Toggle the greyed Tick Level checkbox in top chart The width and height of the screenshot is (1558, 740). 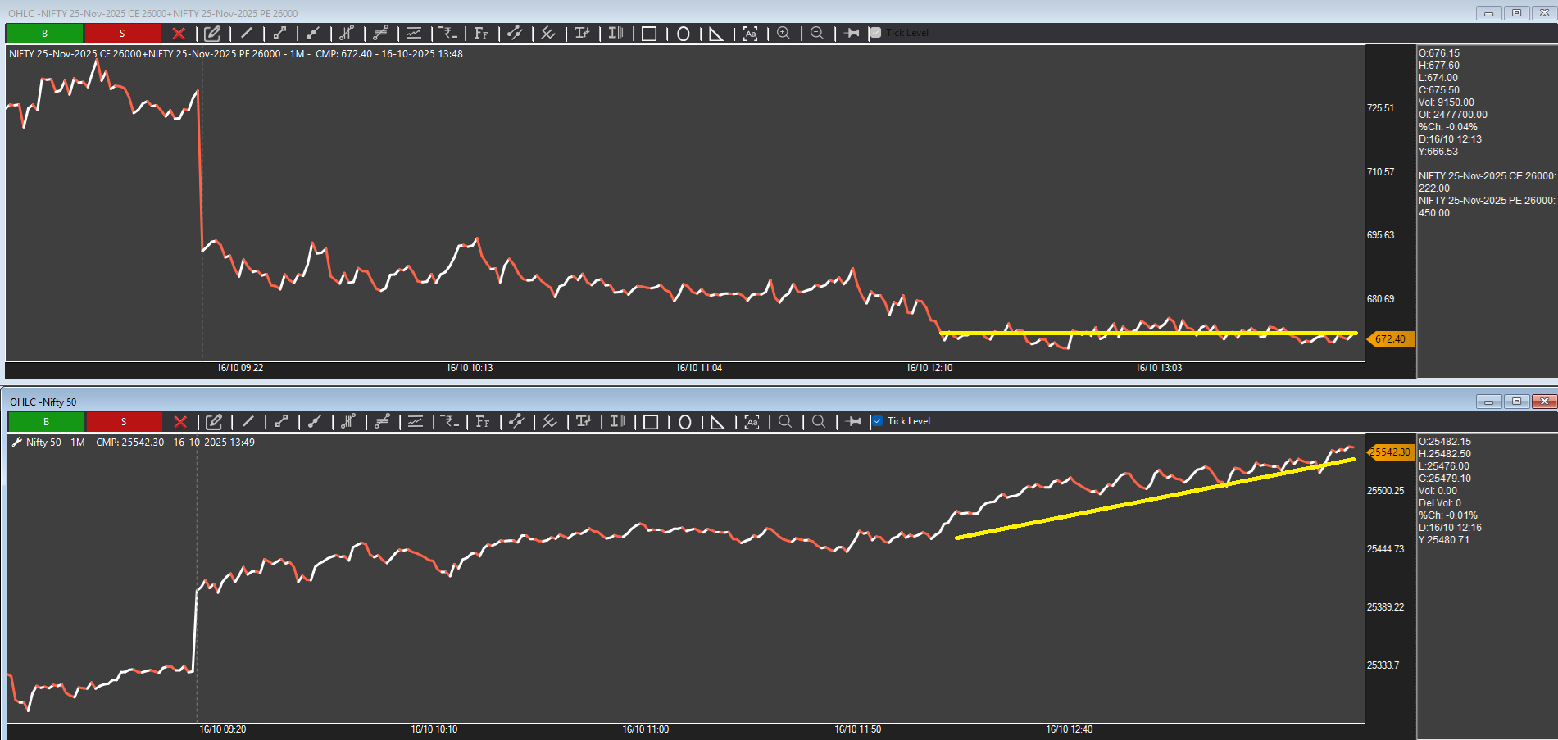[x=876, y=33]
